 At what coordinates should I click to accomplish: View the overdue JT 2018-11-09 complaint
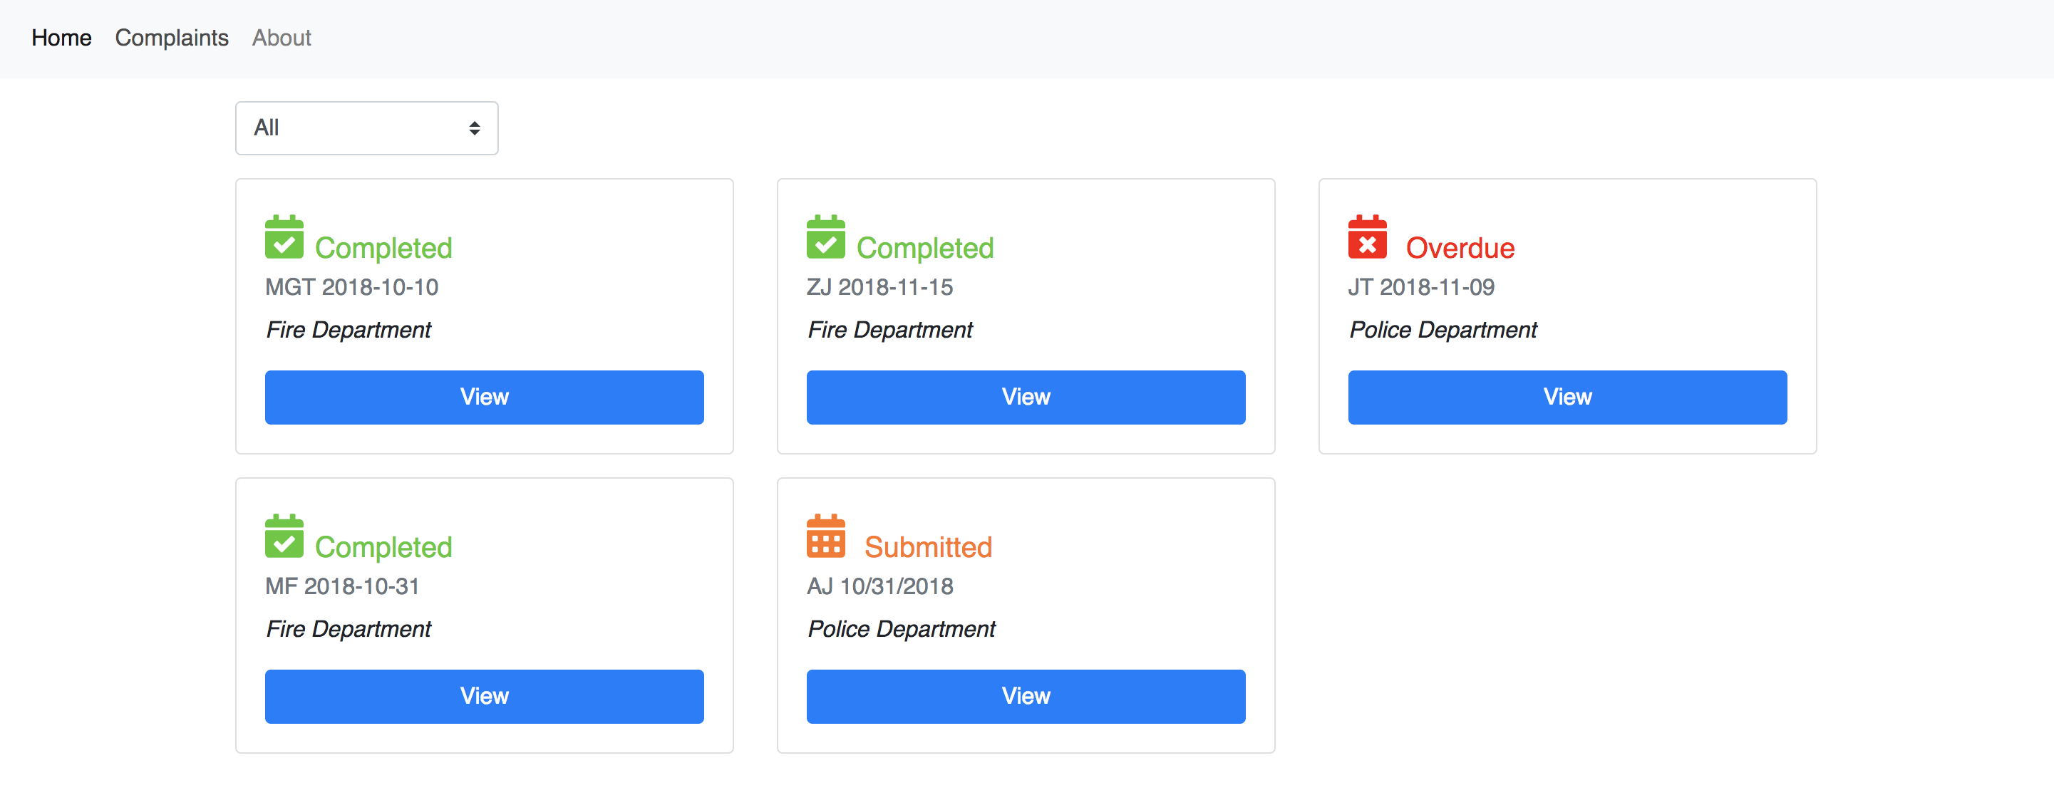[x=1567, y=397]
